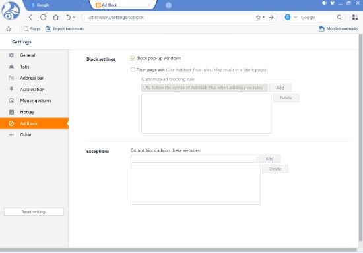Expand the undo closed tabs dropdown arrow
Screen dimensions: 363x253
pyautogui.click(x=74, y=17)
